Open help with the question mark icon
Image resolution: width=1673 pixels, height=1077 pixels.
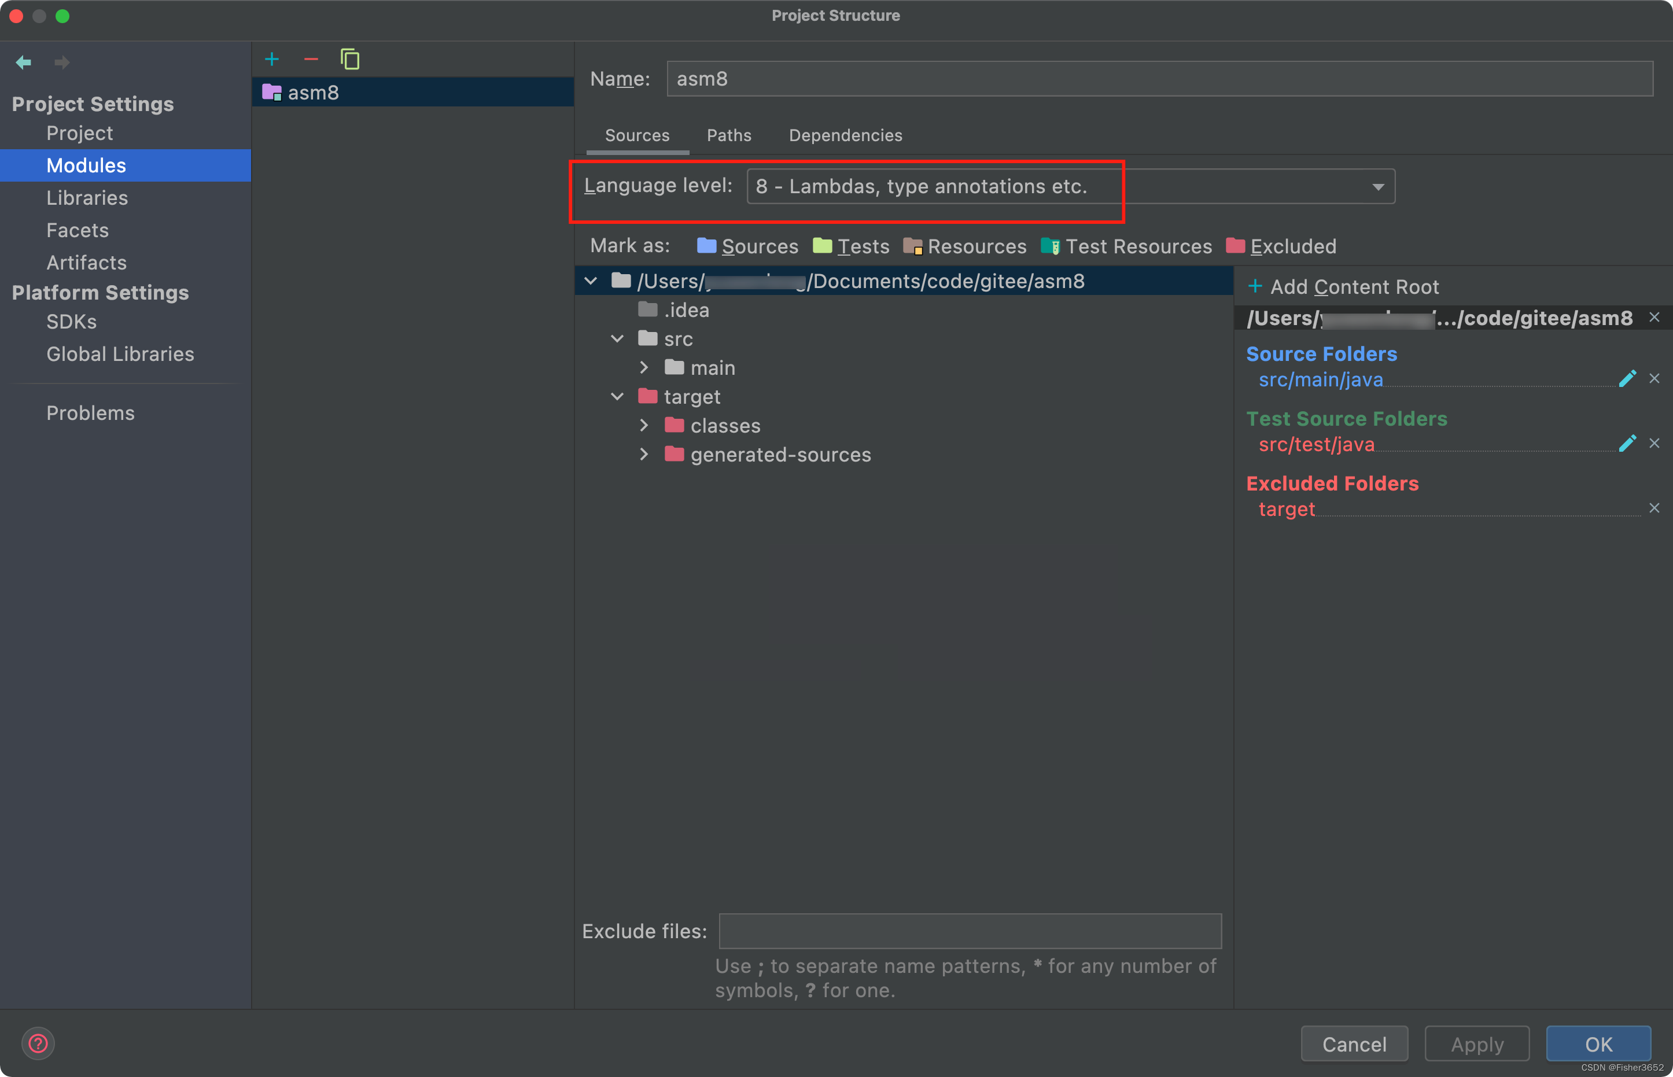pos(38,1043)
